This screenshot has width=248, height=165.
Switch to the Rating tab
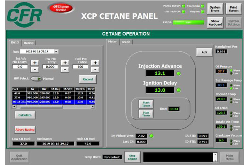28,43
